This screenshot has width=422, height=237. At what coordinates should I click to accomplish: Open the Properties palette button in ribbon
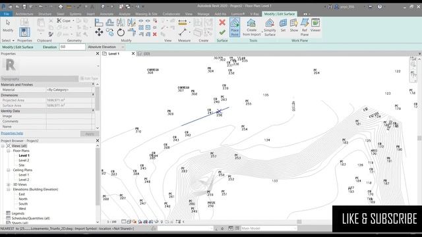tap(24, 32)
